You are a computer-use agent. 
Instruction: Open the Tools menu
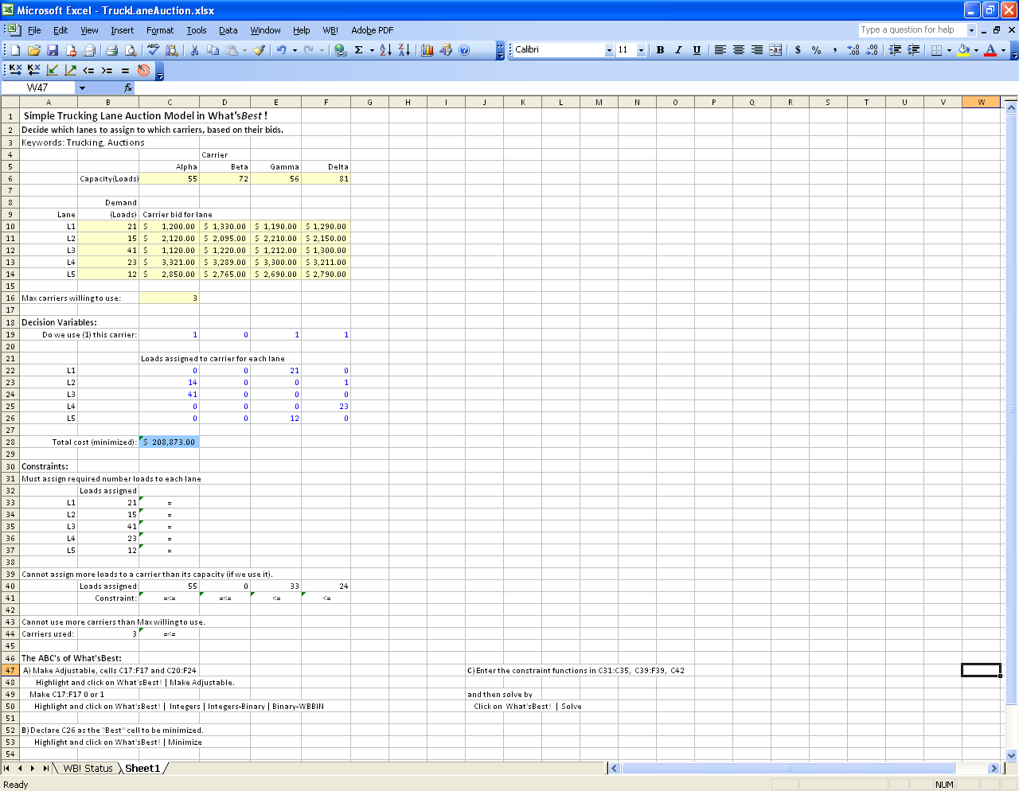tap(197, 30)
